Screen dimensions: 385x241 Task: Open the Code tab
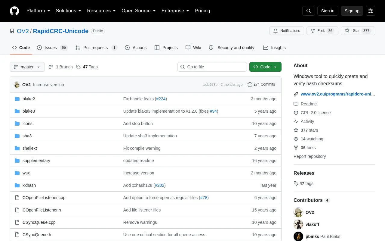coord(21,48)
